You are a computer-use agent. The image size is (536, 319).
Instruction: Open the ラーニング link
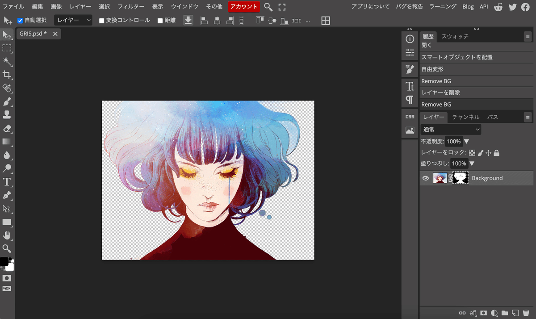tap(443, 7)
